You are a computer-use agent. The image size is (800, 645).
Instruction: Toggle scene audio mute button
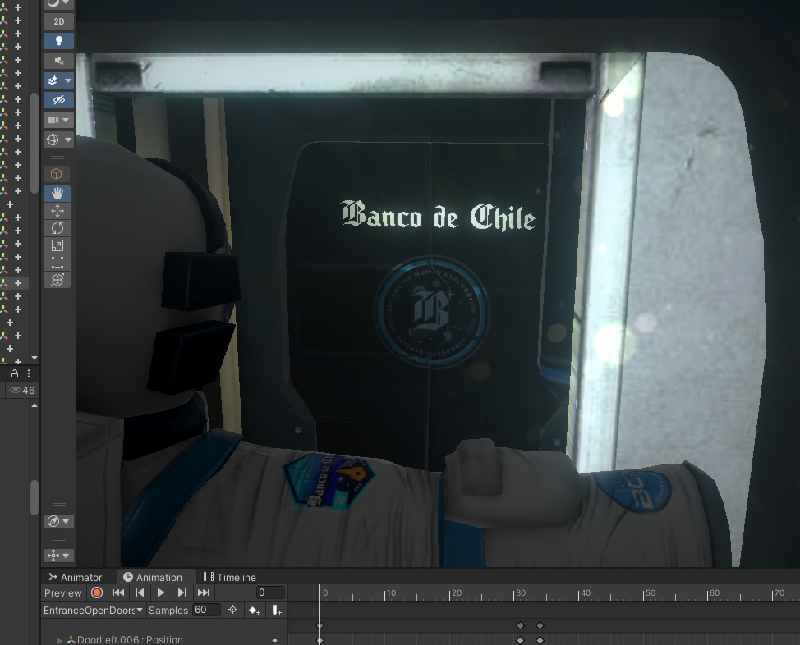(x=58, y=61)
